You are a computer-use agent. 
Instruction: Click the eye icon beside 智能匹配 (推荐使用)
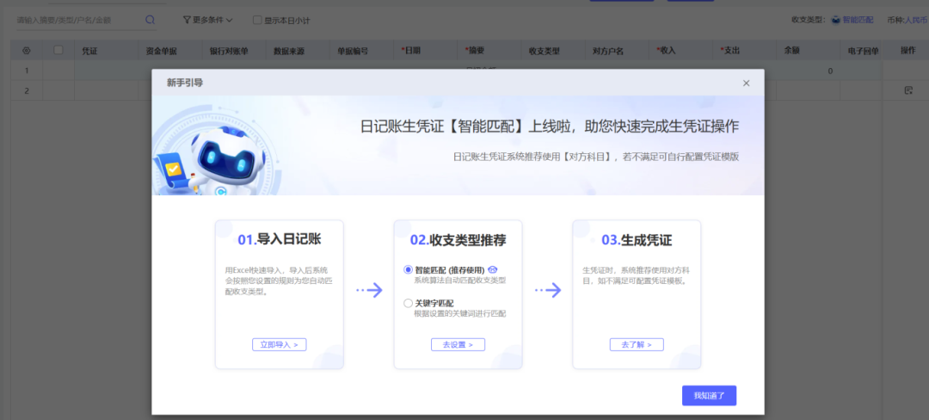tap(493, 269)
